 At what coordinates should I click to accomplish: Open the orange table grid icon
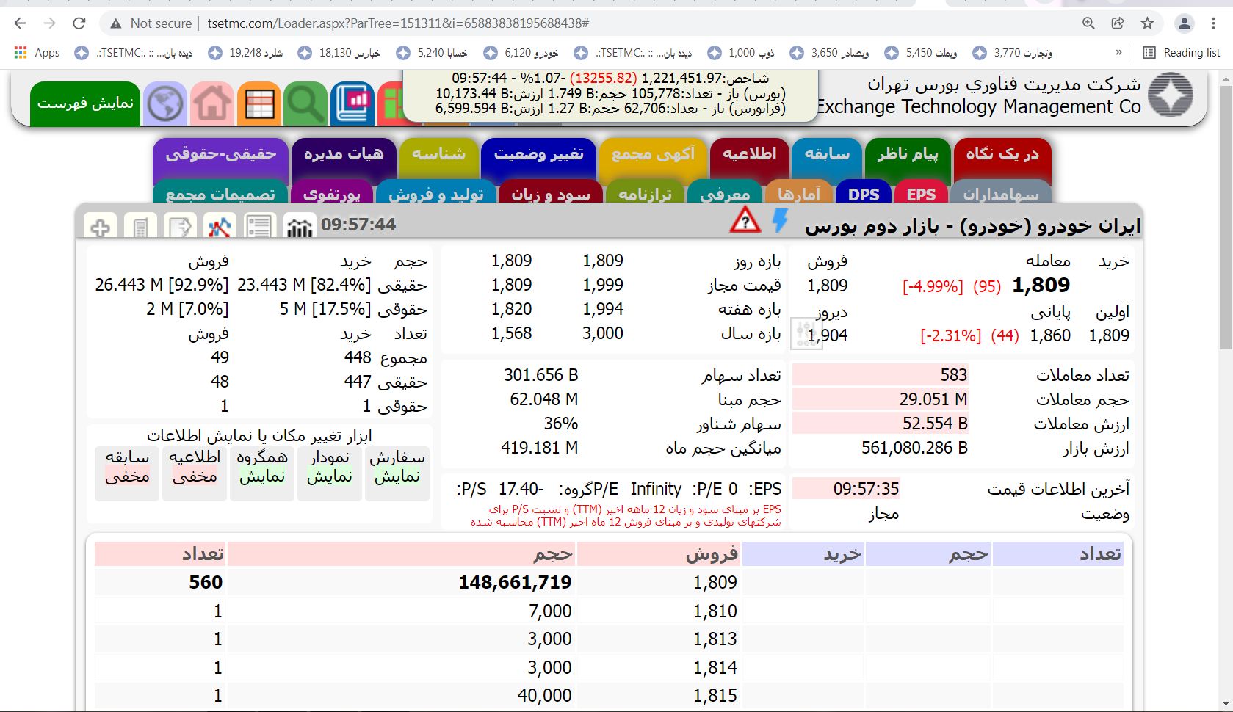coord(259,103)
